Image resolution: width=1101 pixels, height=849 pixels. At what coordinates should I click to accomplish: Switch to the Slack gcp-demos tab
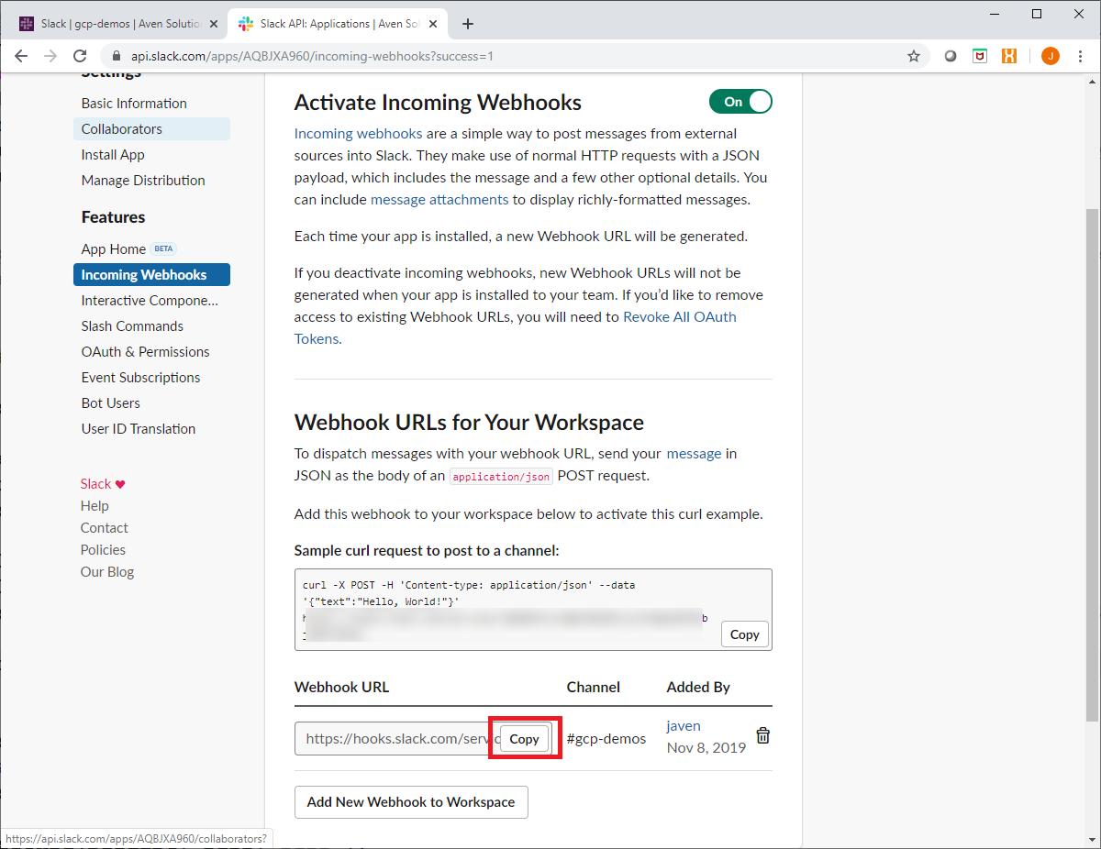[x=118, y=24]
